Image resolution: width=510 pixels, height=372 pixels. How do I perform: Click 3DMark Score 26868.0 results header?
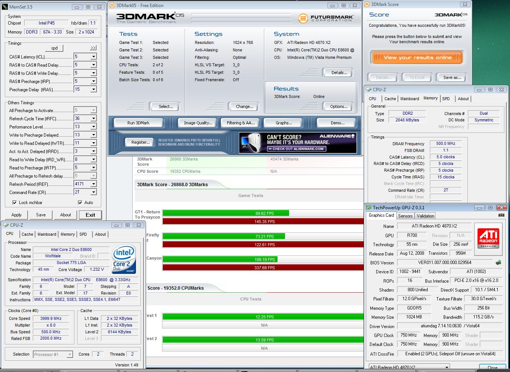(172, 185)
